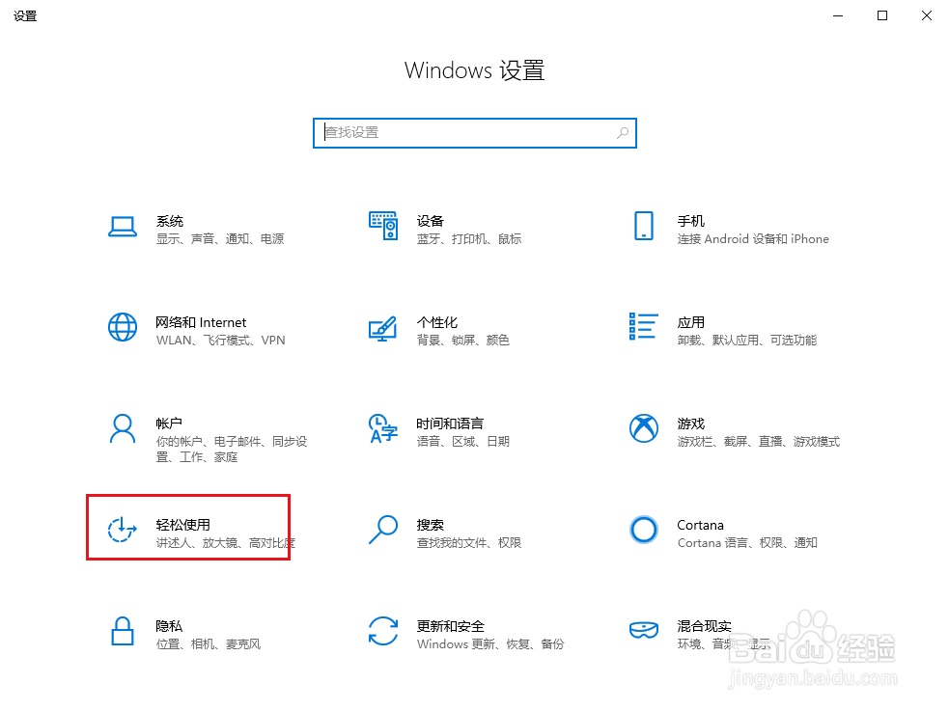Screen dimensions: 949x711
Task: Open the 游戏 Xbox icon
Action: pos(643,428)
